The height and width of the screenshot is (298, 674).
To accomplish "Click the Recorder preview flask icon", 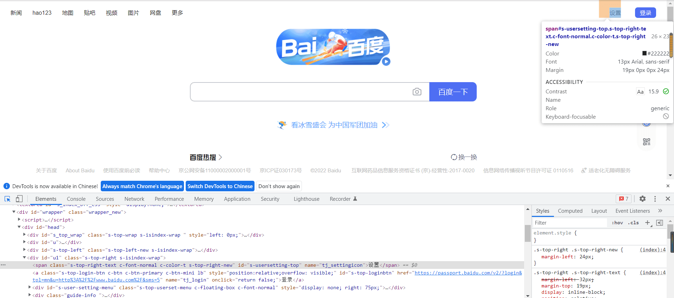I will coord(355,199).
